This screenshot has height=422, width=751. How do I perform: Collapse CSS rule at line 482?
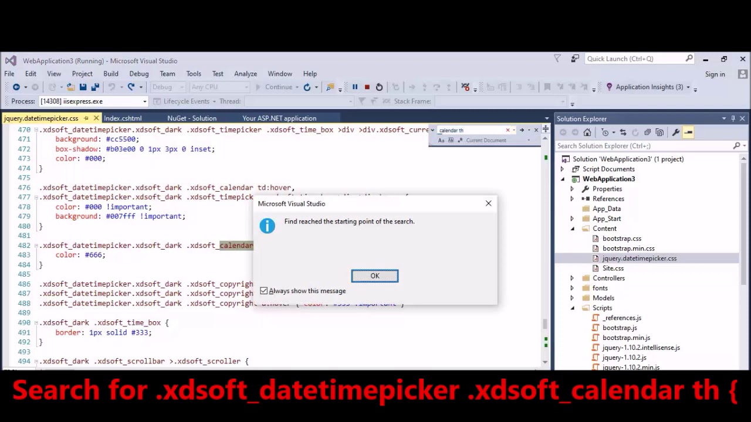click(36, 246)
